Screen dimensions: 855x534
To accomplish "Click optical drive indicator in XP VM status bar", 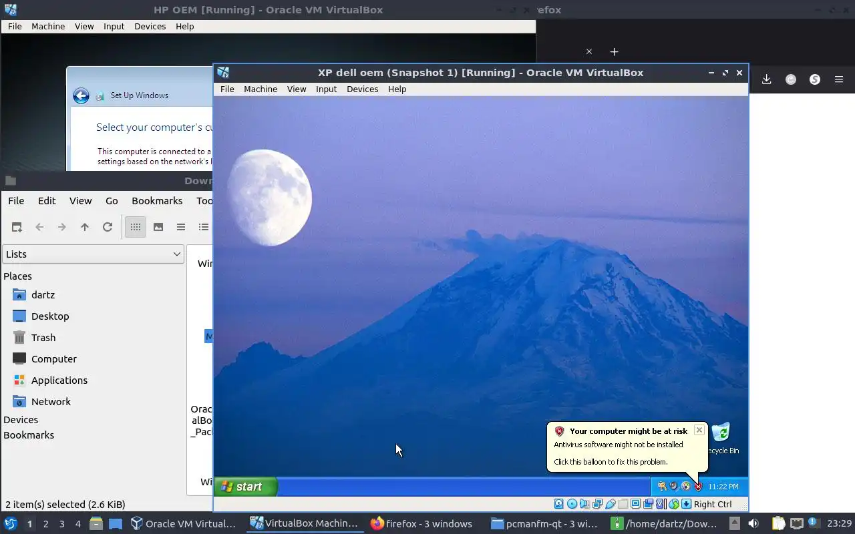I will 572,504.
